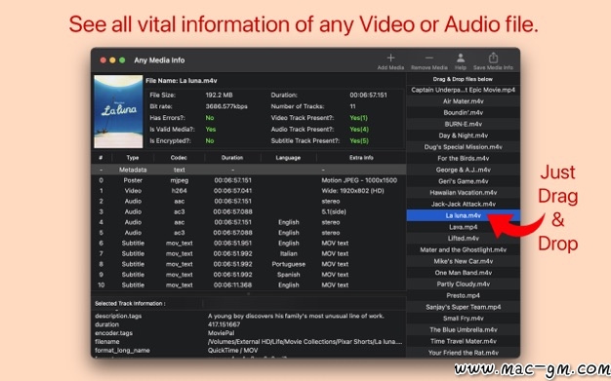Select track 1 Video h264 row
The image size is (611, 381).
[x=249, y=191]
